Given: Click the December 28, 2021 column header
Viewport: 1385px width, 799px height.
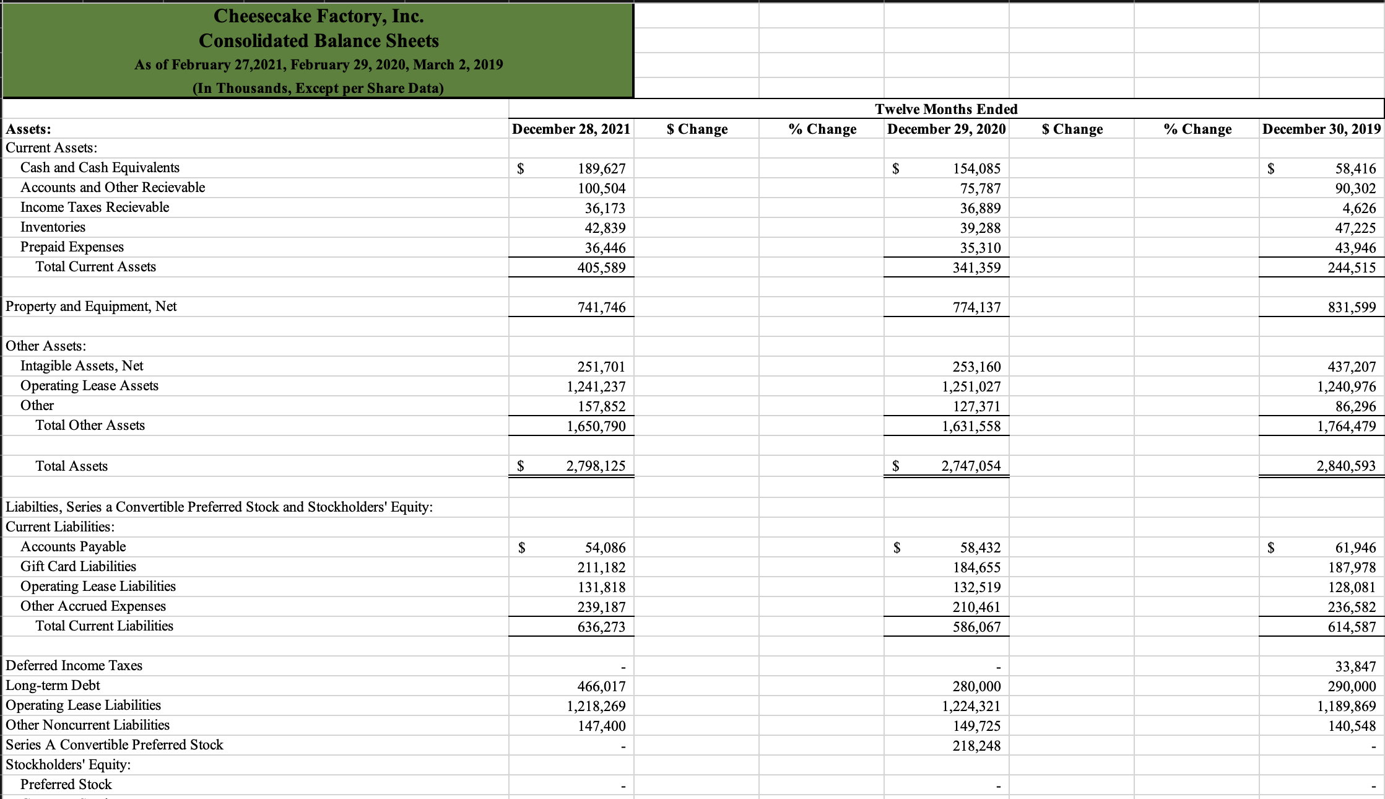Looking at the screenshot, I should pos(571,129).
